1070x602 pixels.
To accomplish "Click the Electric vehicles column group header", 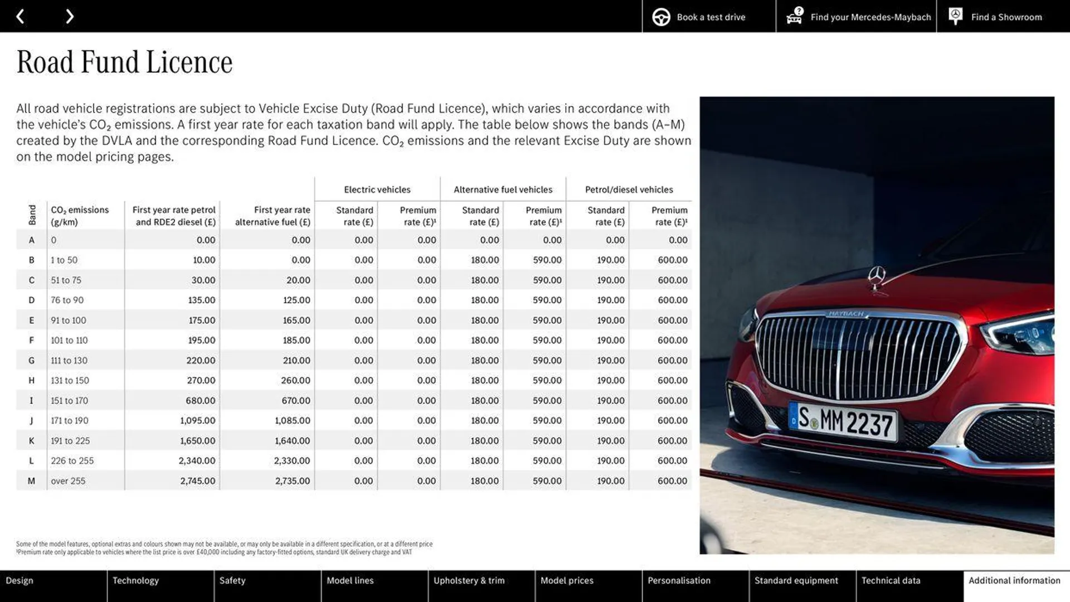I will pos(377,190).
